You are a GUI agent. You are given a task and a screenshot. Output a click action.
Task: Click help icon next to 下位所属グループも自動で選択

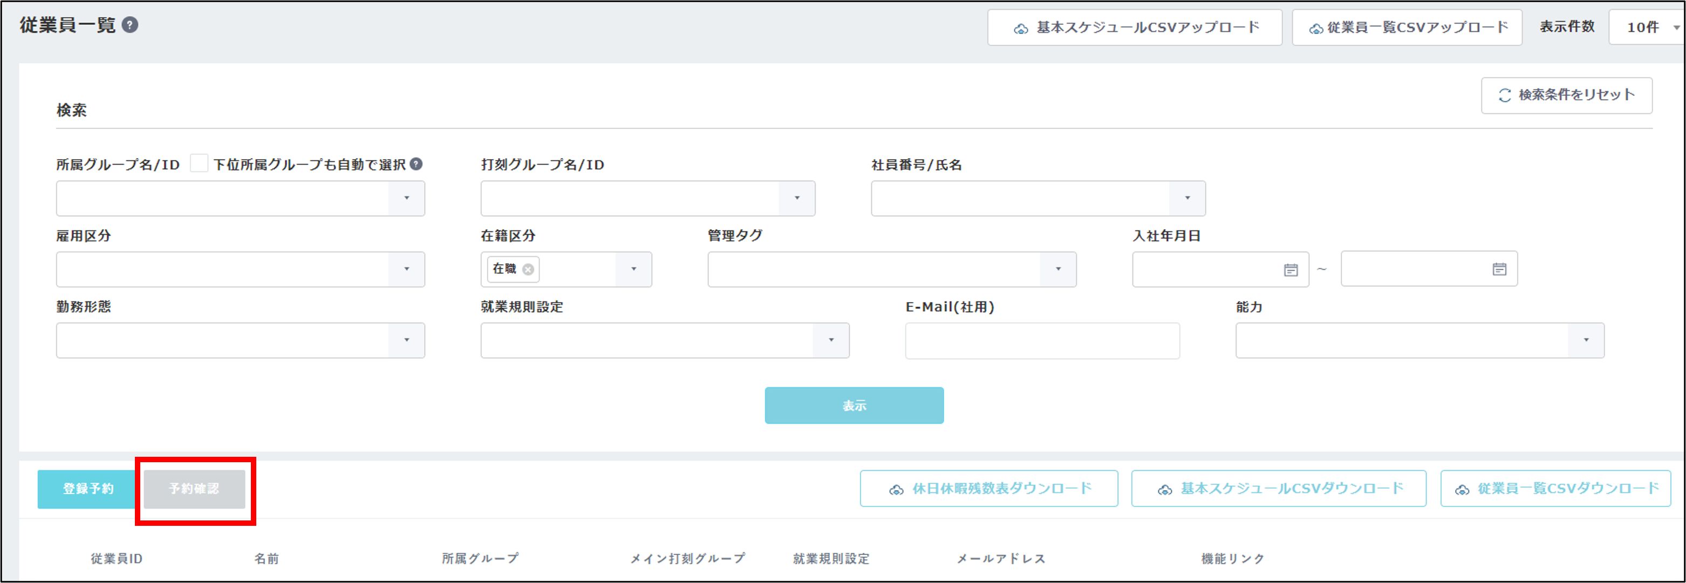(x=415, y=164)
